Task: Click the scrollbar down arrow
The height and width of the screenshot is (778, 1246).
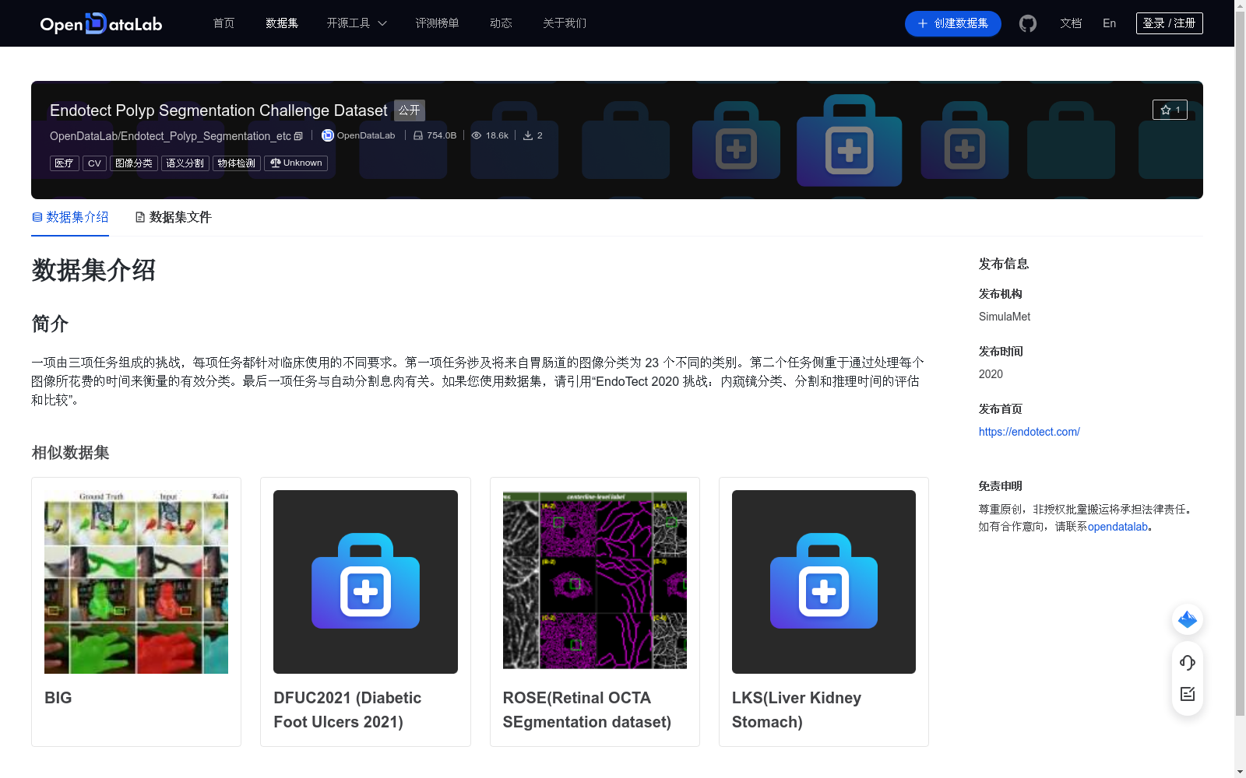Action: tap(1240, 772)
